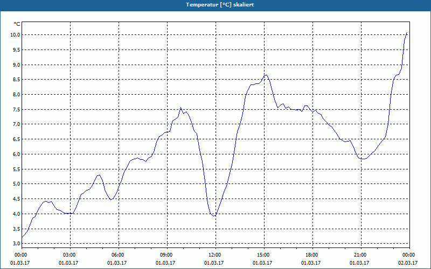Select the 01.03.17 date beneath 12:00

(x=214, y=263)
